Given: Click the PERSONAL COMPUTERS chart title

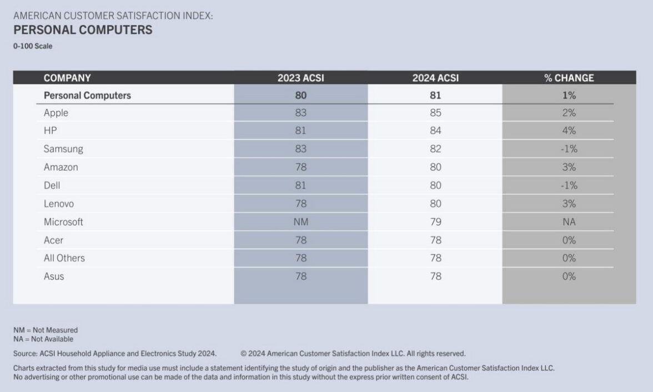Looking at the screenshot, I should [x=83, y=30].
